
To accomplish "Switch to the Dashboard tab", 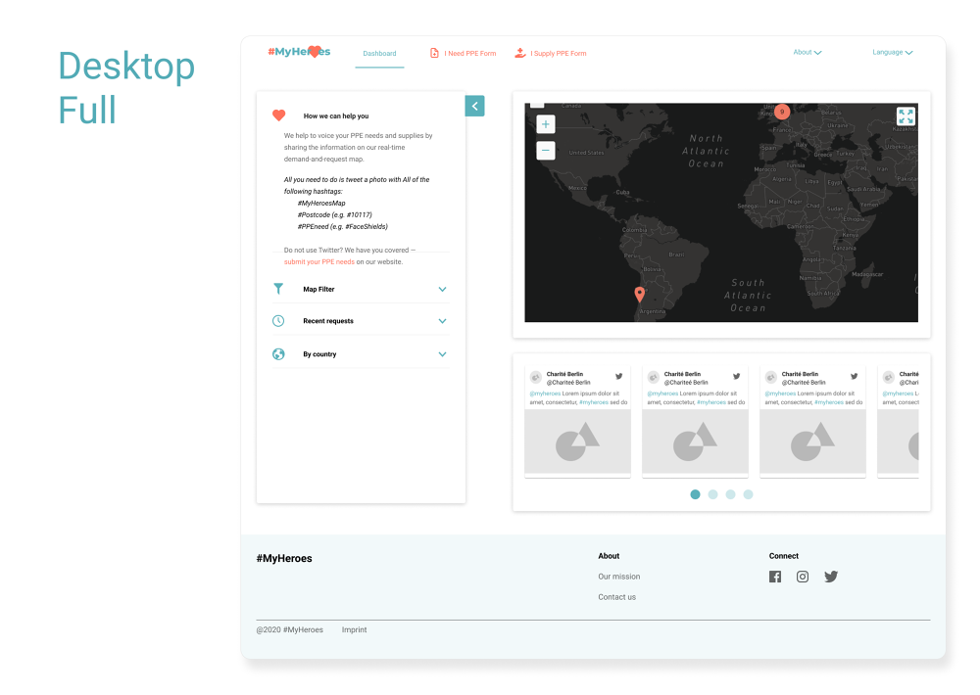I will (379, 54).
